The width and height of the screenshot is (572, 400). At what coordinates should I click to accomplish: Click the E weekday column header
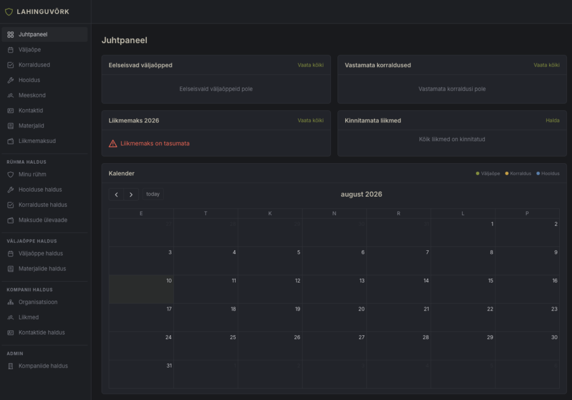click(141, 213)
